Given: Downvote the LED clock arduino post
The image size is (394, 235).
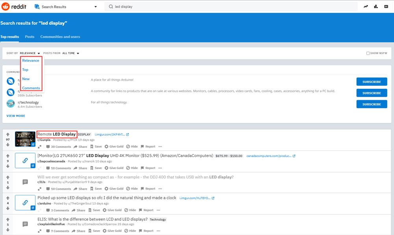Looking at the screenshot, I should coord(8,208).
